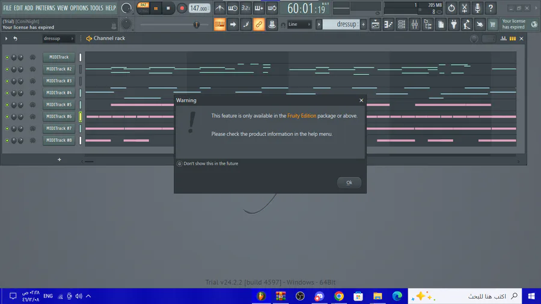Open Microsoft Edge from the taskbar
The image size is (541, 304).
397,296
